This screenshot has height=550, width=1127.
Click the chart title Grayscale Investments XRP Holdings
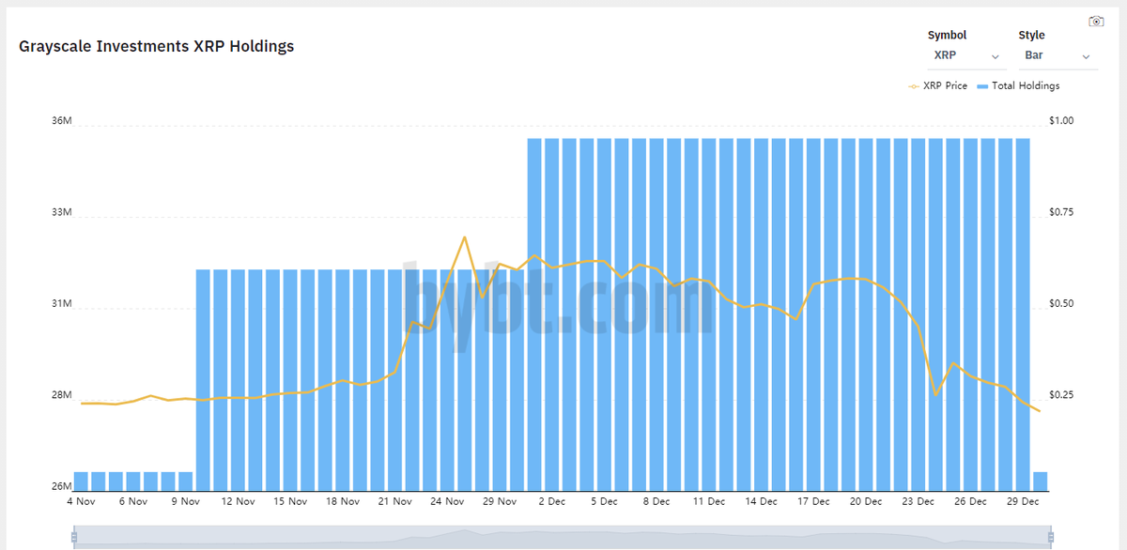(x=156, y=46)
